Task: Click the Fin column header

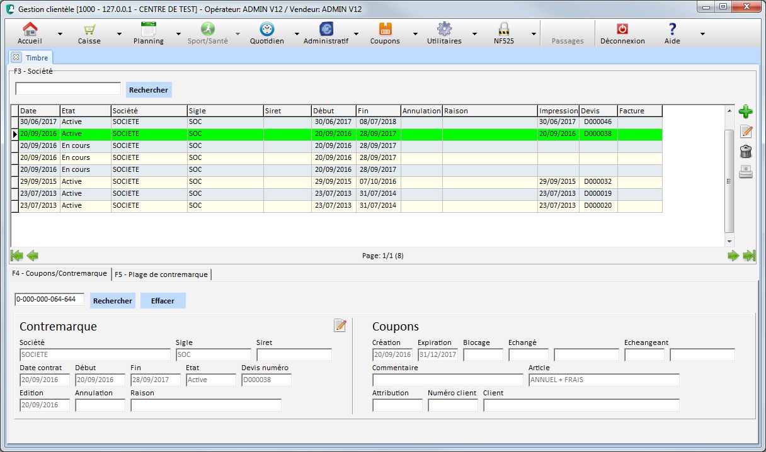Action: pos(379,111)
